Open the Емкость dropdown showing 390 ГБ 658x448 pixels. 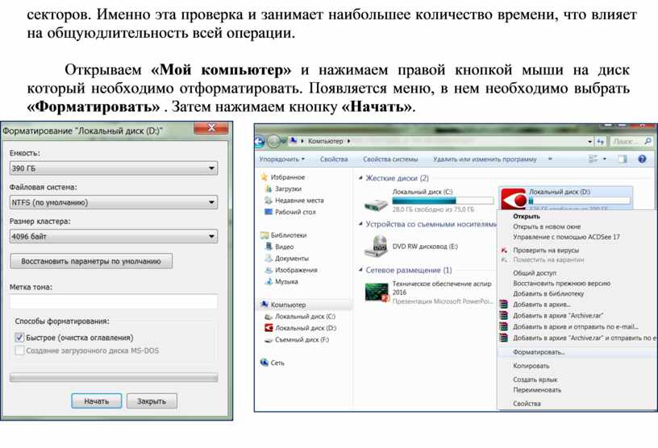click(113, 168)
